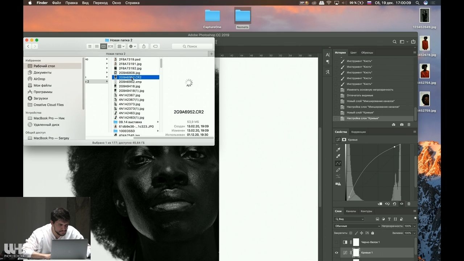
Task: Pick the pencil draw-curve tool
Action: (338, 170)
